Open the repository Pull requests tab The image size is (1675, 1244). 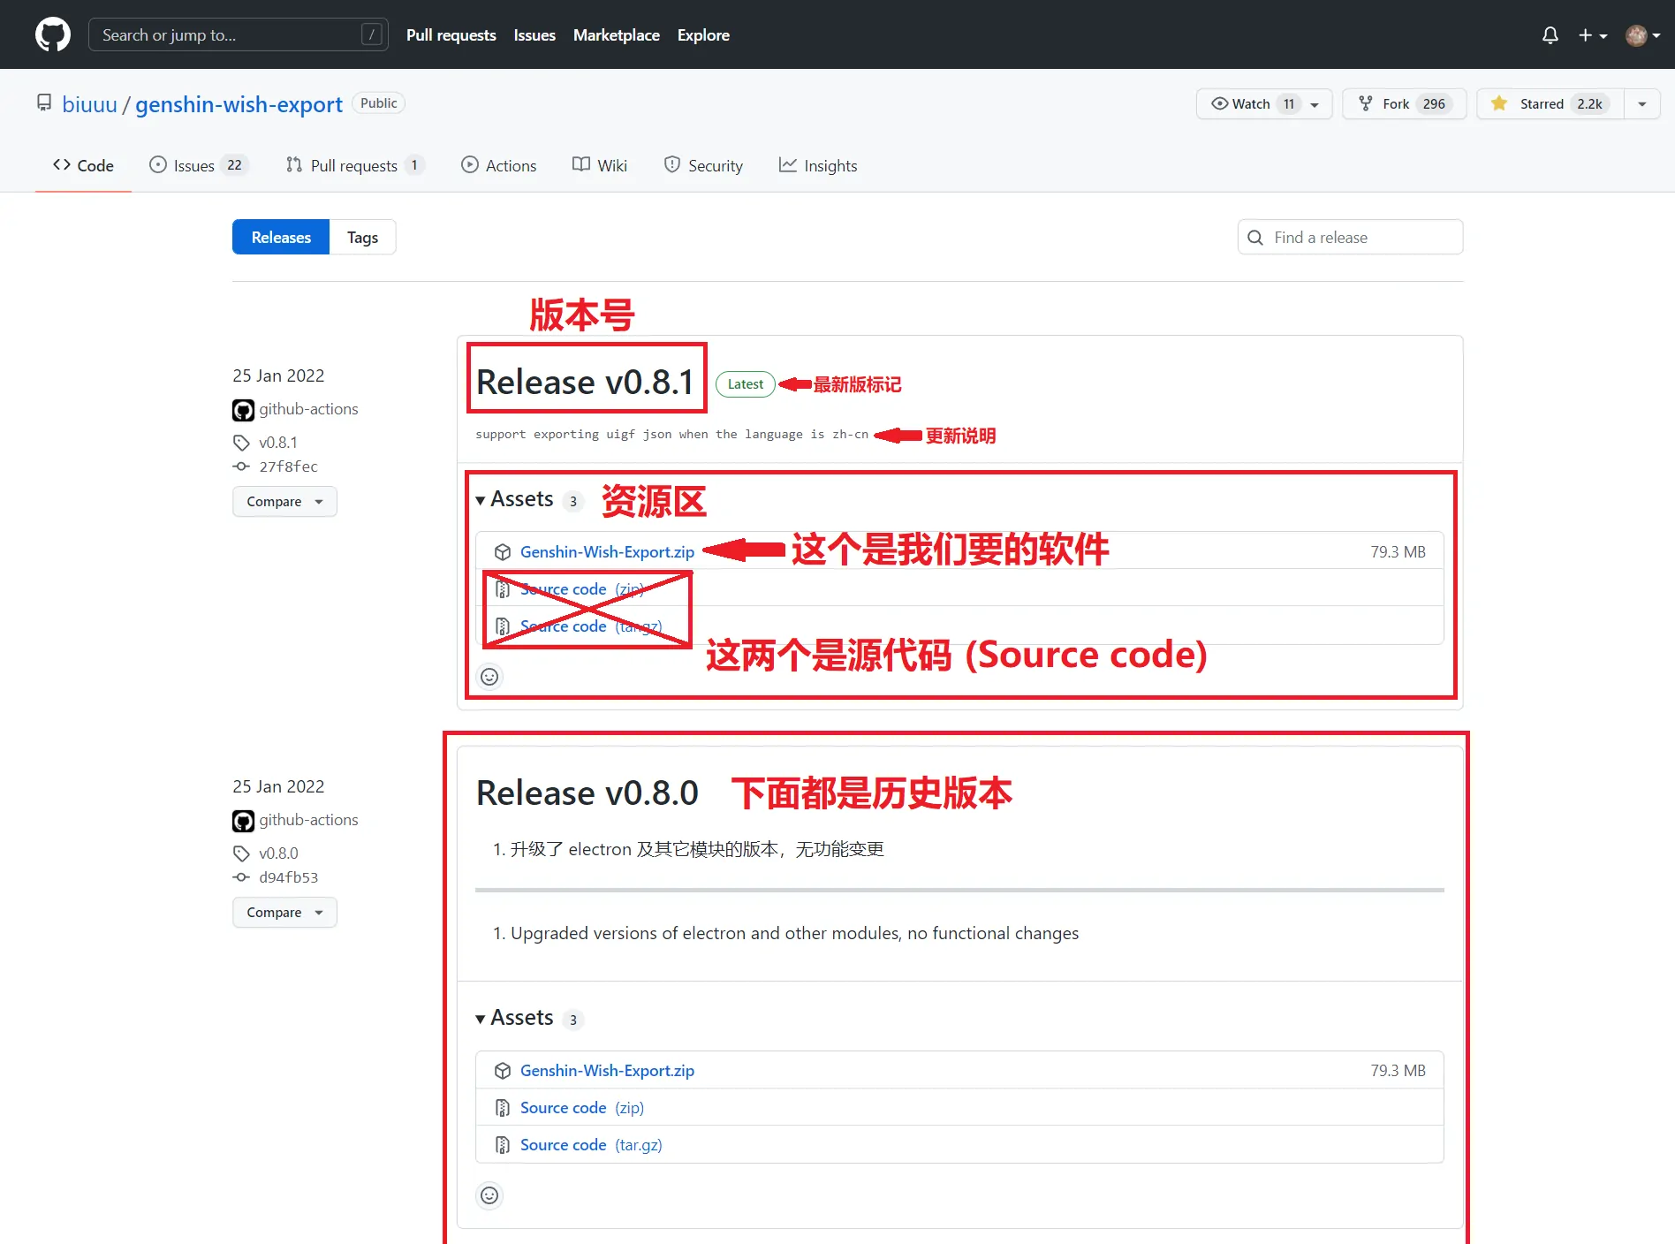pos(355,165)
